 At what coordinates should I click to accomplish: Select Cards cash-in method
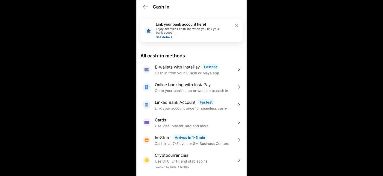(181, 123)
